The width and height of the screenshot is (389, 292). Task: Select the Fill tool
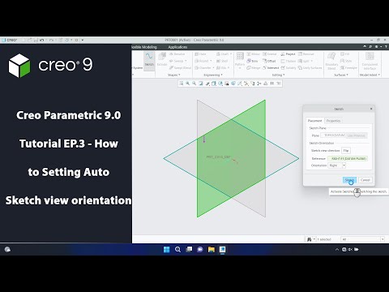345,54
